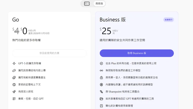Click the text 內建隱私保護；絕不會將資料用於訓練模型

click(x=129, y=85)
